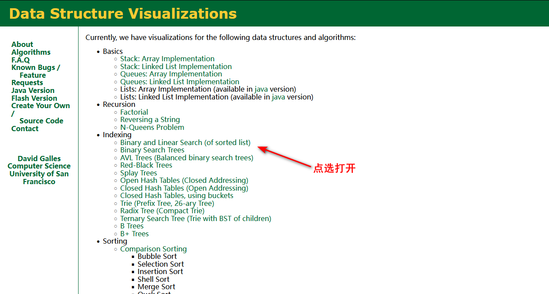Open Stack: Array Implementation visualization

[167, 59]
